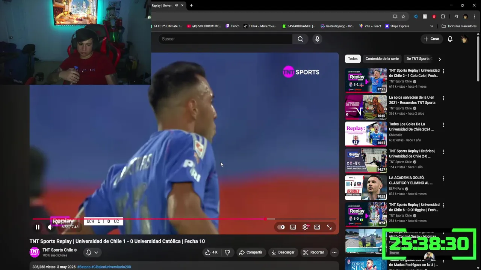The image size is (481, 270).
Task: Open the TNT Sports Chile channel avatar
Action: tap(35, 252)
